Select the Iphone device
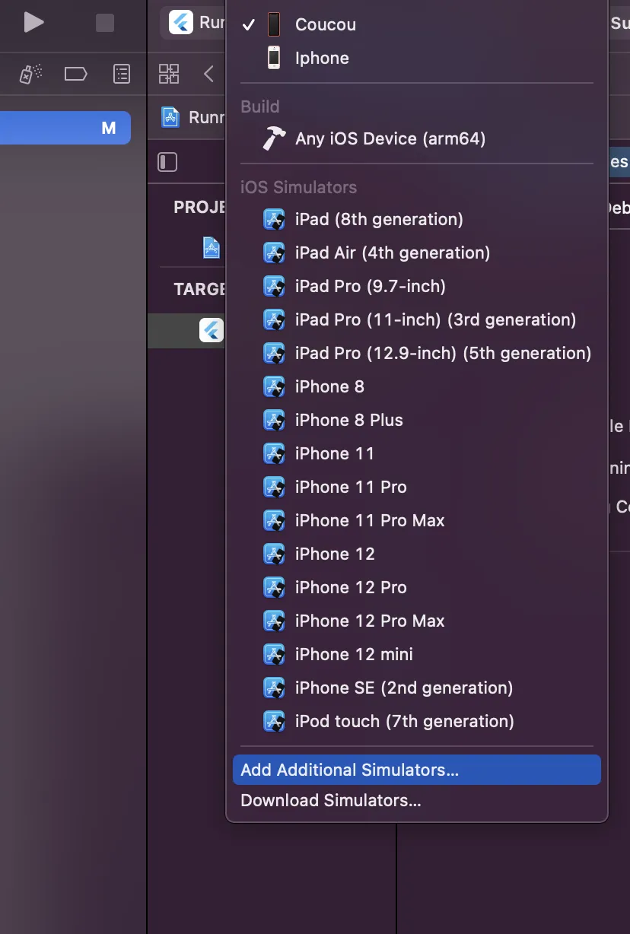630x934 pixels. 417,58
